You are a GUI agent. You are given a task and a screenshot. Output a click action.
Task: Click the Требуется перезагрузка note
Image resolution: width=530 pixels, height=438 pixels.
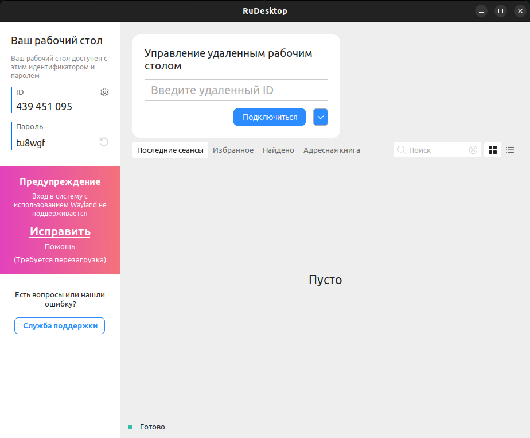tap(60, 259)
